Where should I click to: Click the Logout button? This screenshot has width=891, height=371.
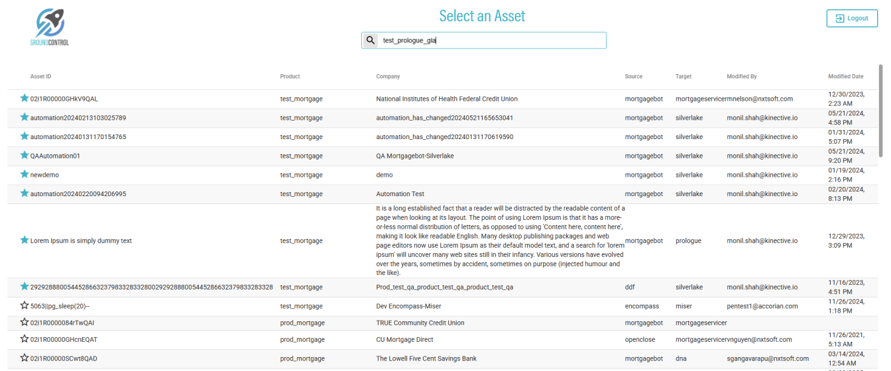(851, 19)
